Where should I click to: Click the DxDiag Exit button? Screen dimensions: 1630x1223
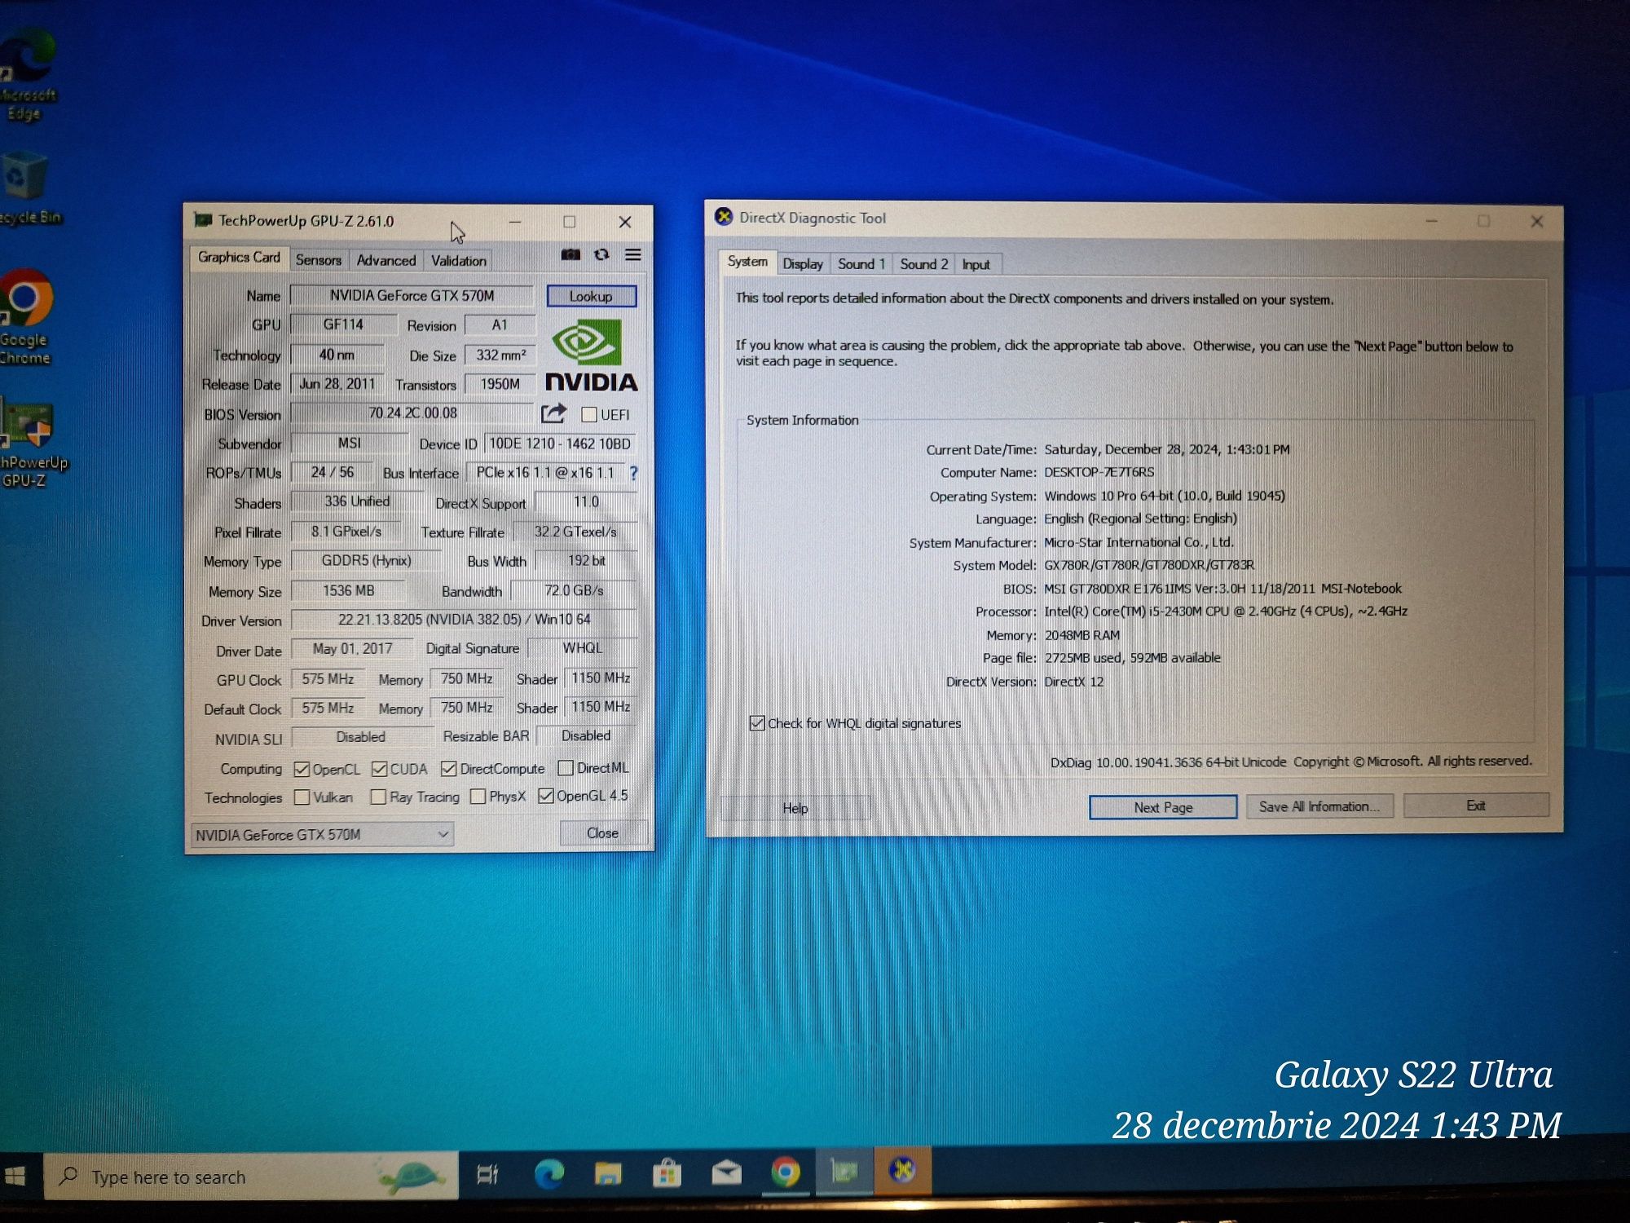point(1476,806)
